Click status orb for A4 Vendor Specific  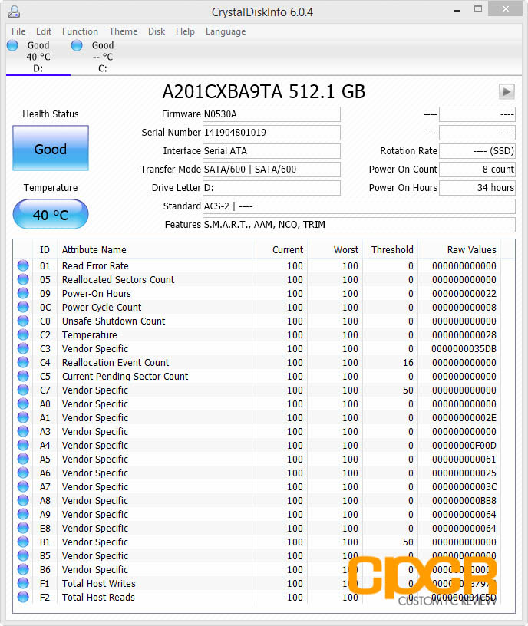coord(23,445)
